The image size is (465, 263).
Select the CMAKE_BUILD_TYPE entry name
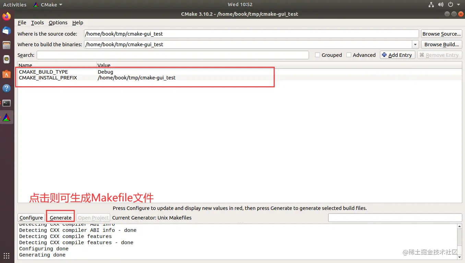click(43, 72)
